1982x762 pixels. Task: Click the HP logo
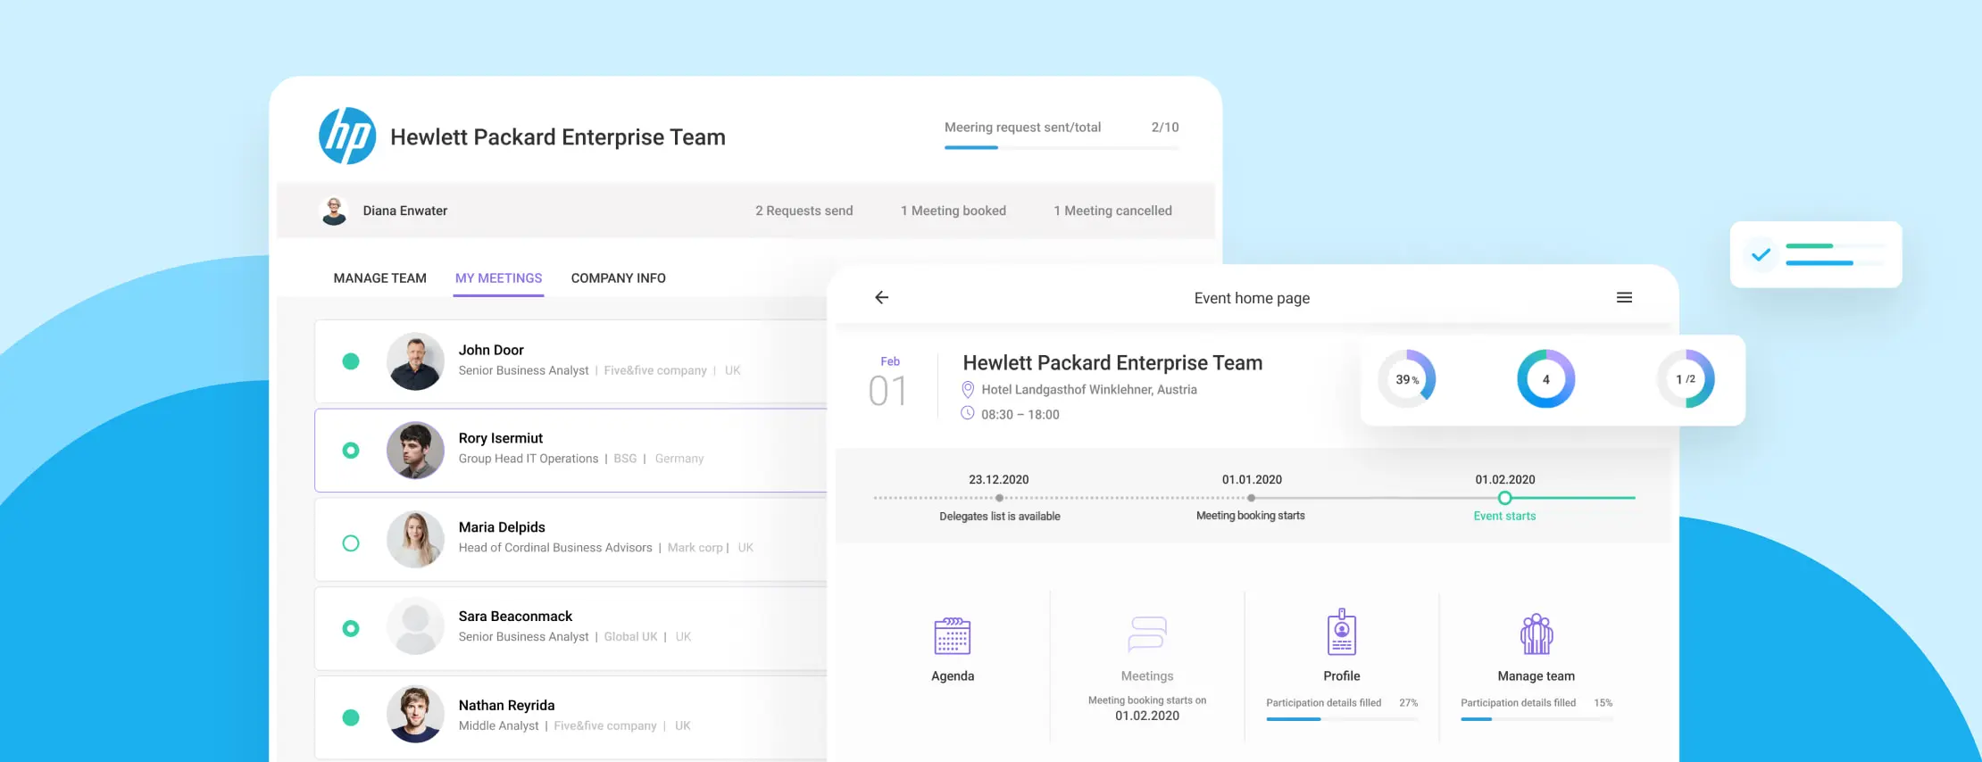347,137
